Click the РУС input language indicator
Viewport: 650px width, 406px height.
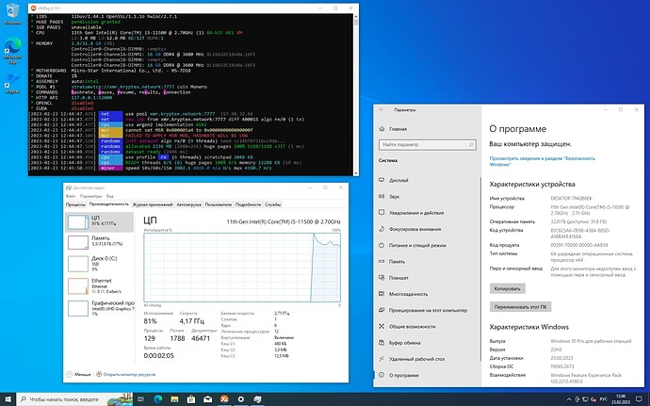(604, 399)
